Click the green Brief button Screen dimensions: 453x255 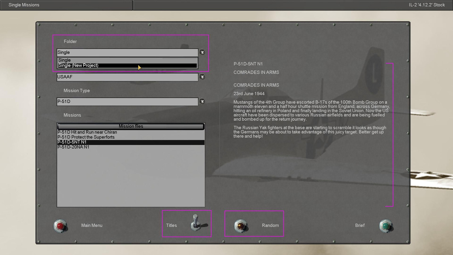click(386, 226)
